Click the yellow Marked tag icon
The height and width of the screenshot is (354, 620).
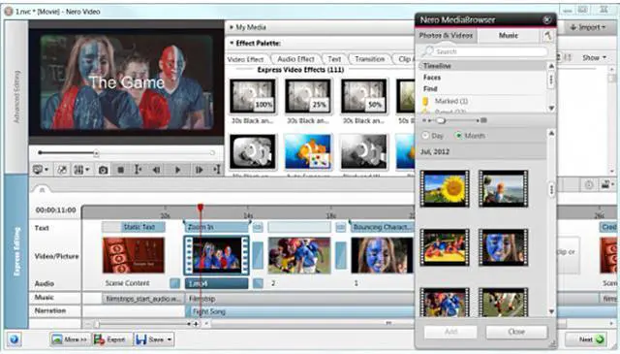point(425,102)
